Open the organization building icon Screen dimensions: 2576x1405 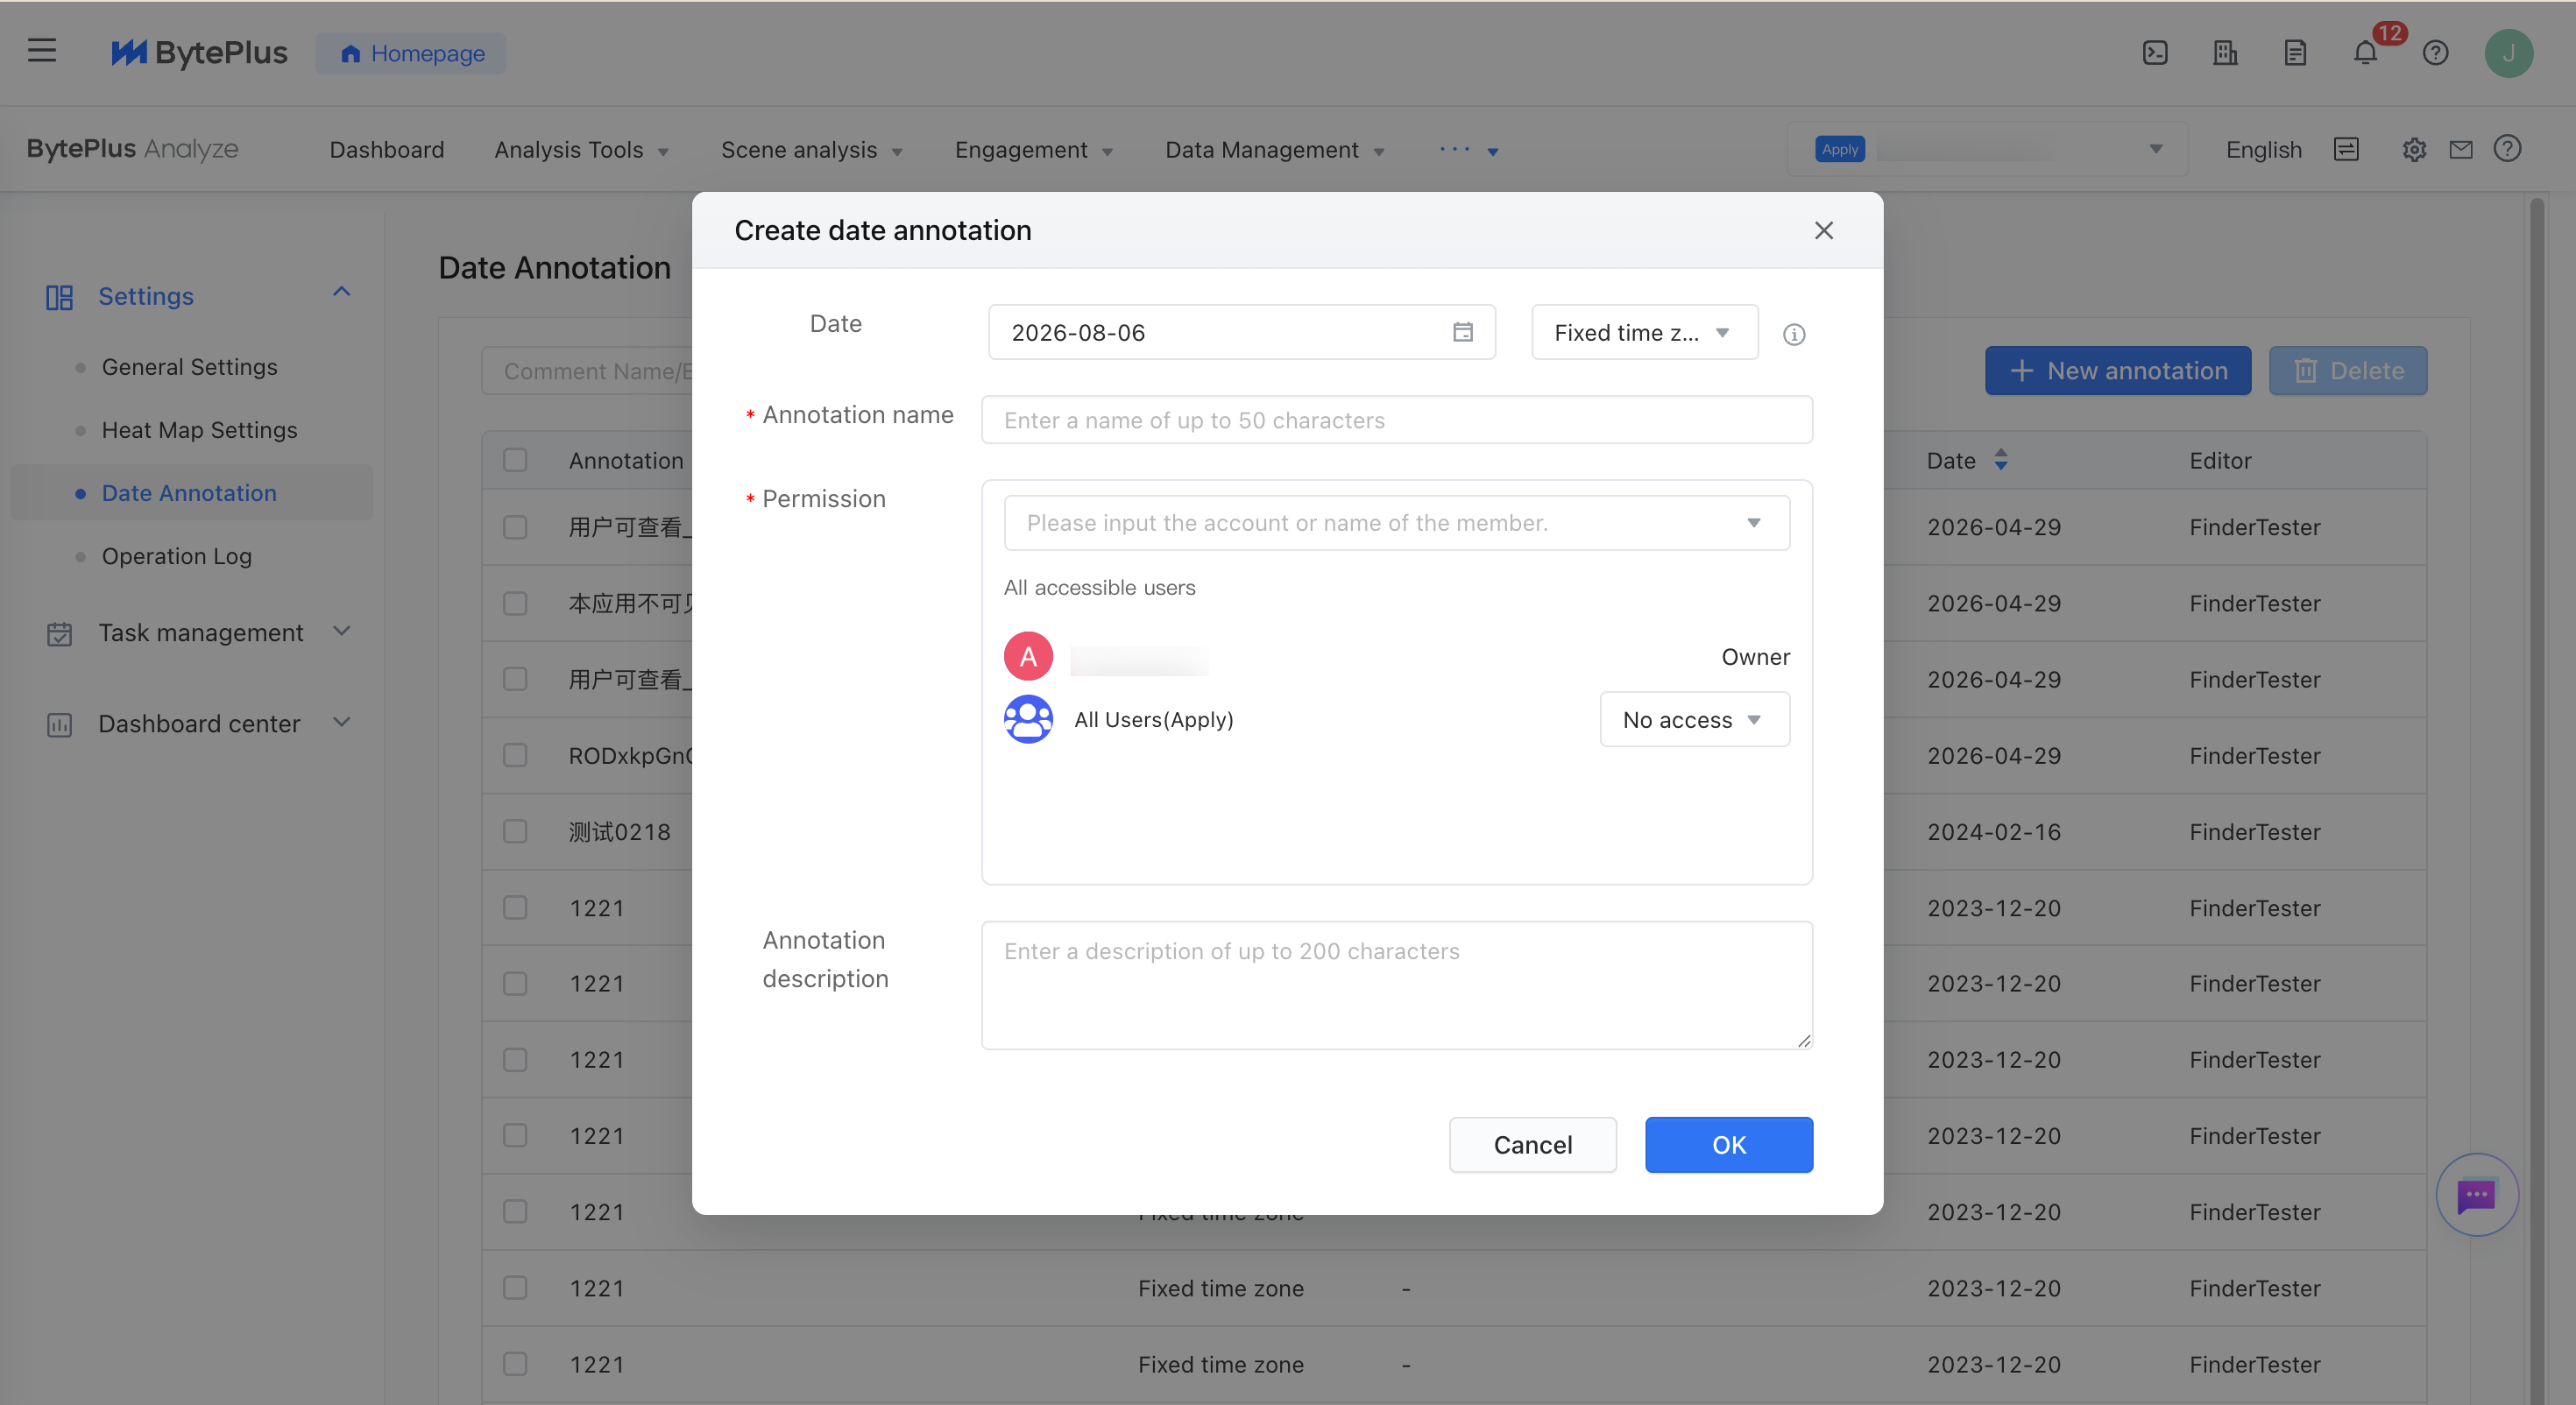click(x=2225, y=53)
